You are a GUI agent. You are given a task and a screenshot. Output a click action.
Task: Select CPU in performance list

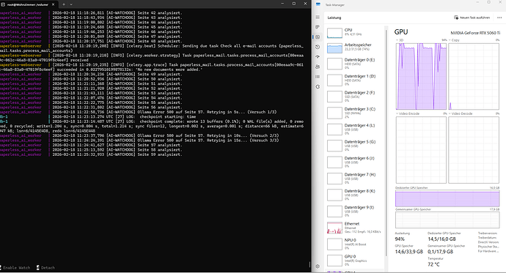click(x=355, y=32)
